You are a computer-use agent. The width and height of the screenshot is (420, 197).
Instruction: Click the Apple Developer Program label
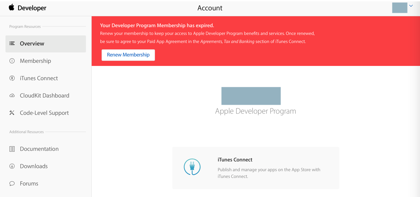pyautogui.click(x=256, y=111)
